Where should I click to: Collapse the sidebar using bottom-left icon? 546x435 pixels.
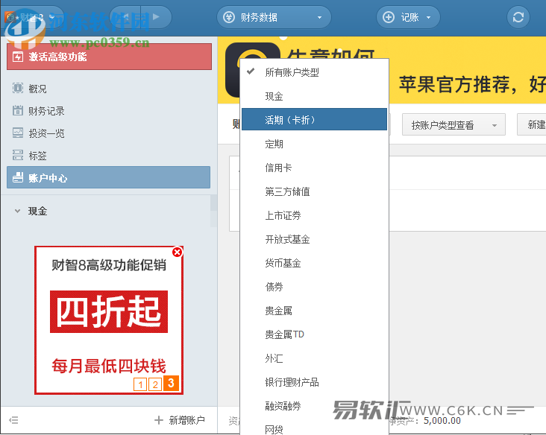(13, 421)
